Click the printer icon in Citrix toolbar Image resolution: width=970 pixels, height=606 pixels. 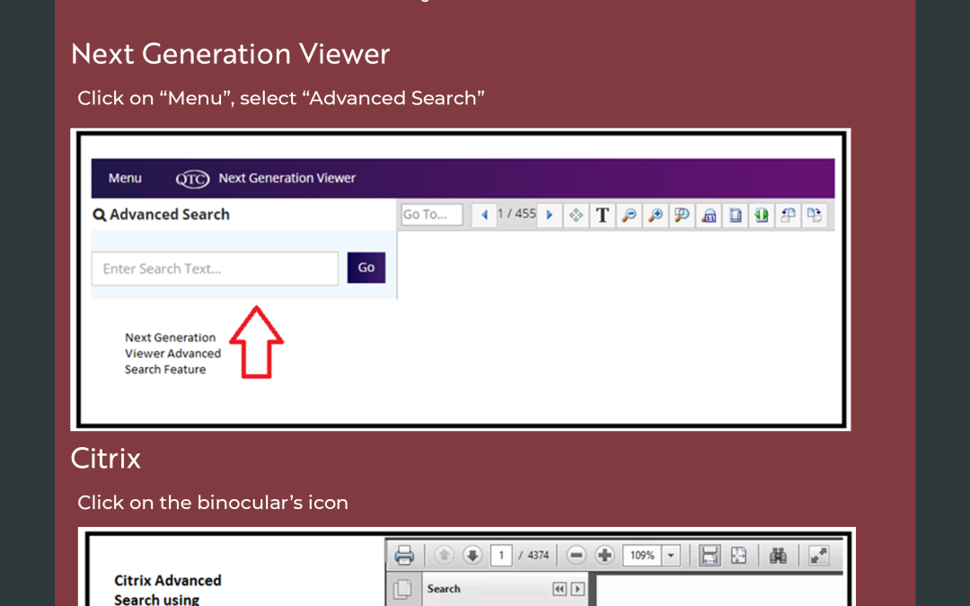tap(404, 555)
